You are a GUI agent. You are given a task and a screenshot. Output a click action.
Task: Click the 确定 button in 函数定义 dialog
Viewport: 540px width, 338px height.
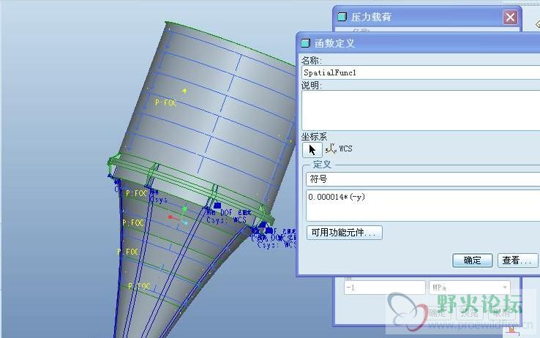(x=472, y=260)
